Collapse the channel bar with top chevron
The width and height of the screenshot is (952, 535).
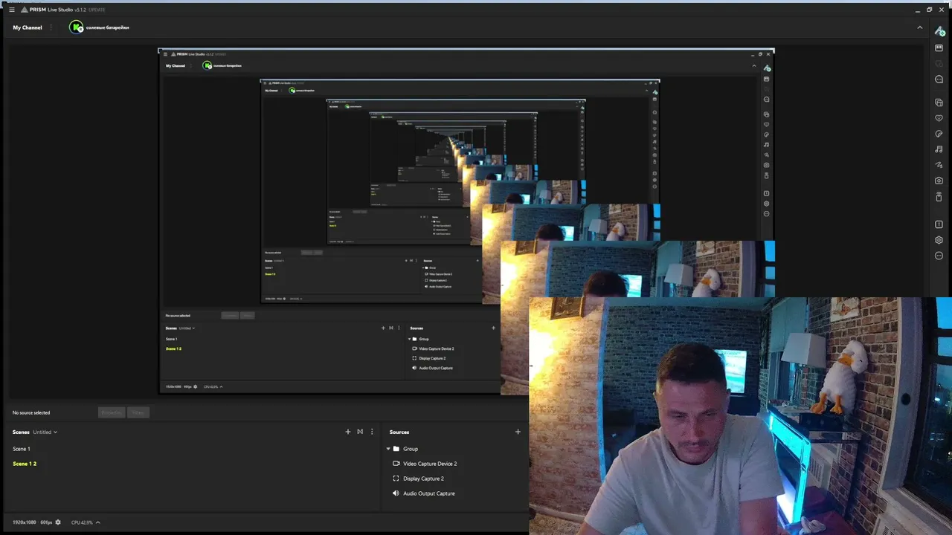click(x=920, y=27)
